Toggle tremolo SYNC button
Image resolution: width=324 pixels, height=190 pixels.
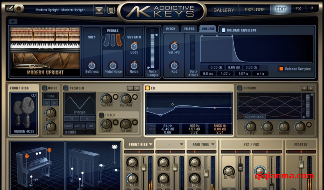point(68,126)
